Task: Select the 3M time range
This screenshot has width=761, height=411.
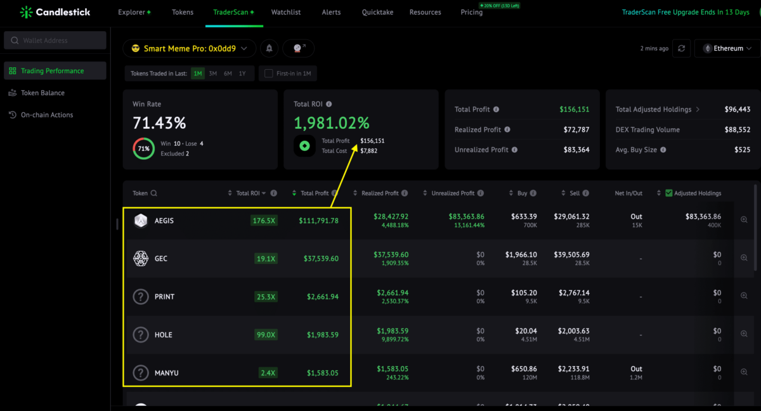Action: [x=213, y=74]
